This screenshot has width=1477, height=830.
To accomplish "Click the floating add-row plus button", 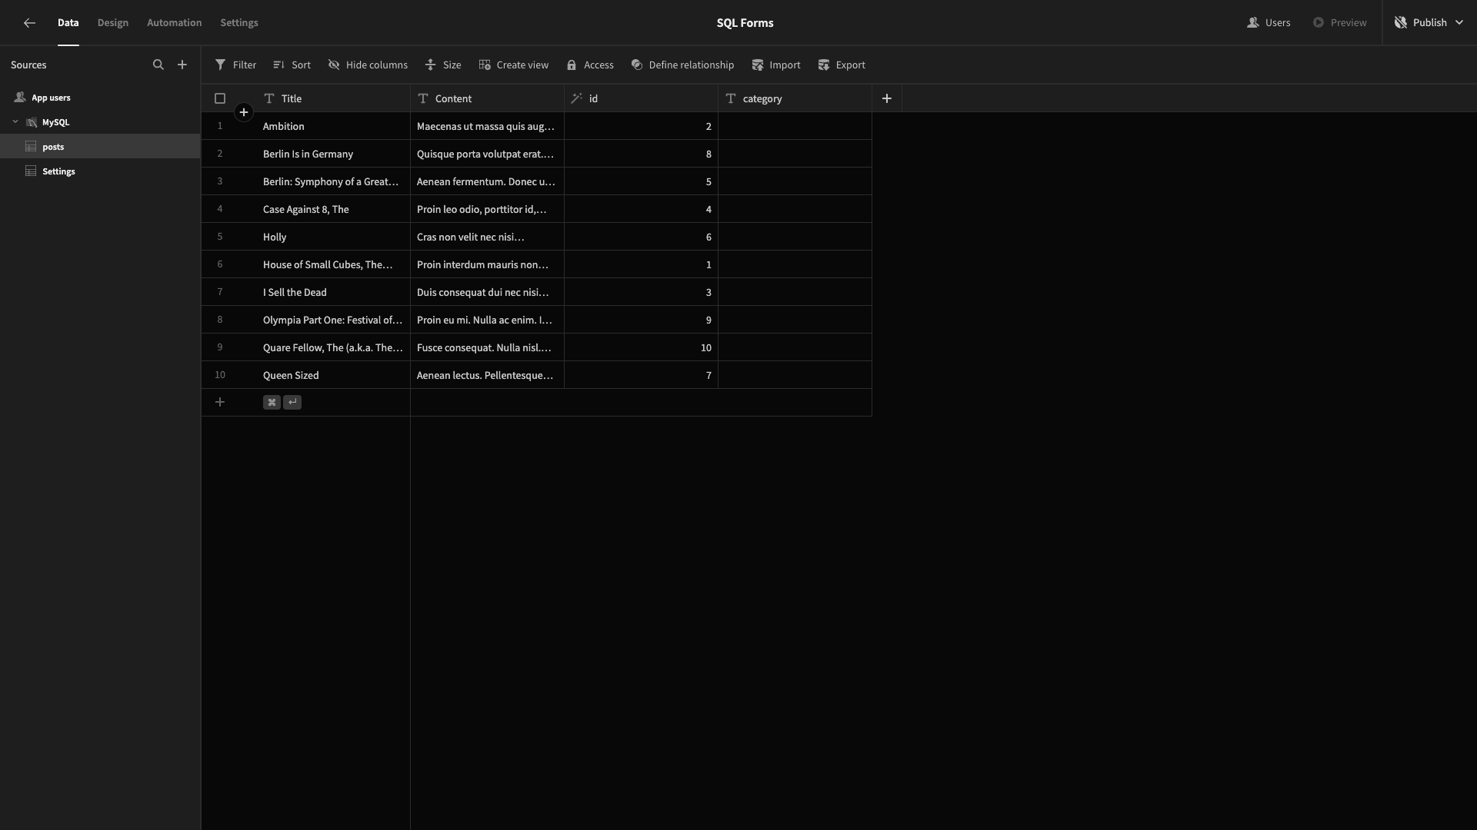I will [x=244, y=112].
